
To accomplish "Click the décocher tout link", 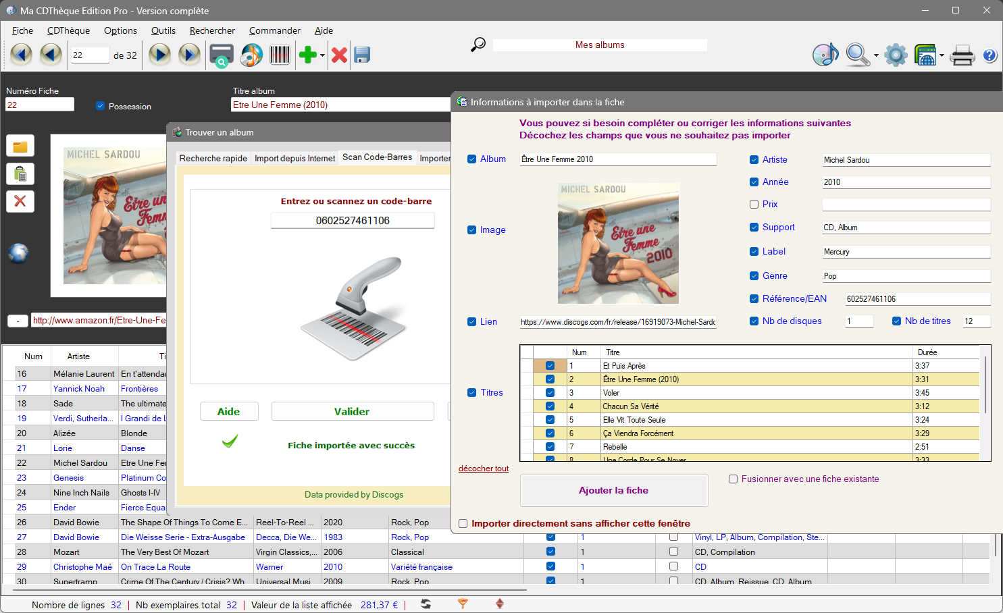I will coord(484,468).
